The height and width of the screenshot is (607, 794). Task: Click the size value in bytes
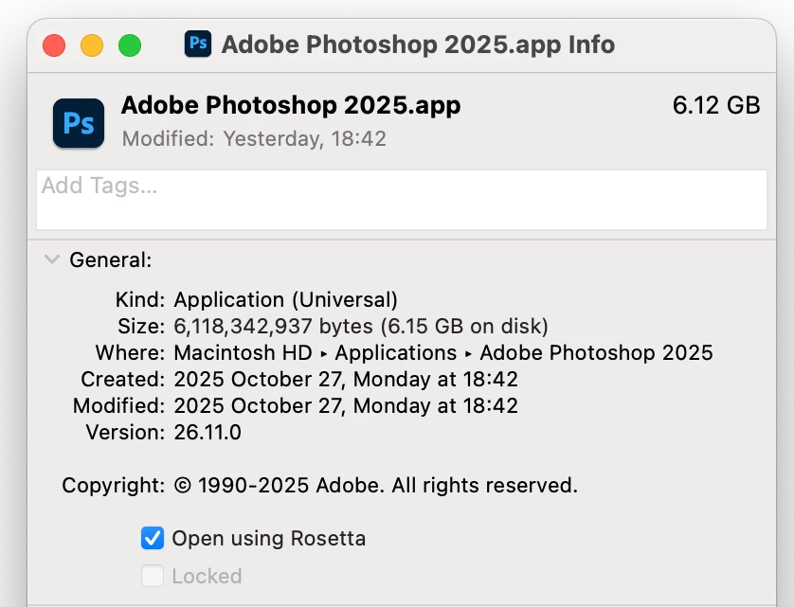[273, 327]
